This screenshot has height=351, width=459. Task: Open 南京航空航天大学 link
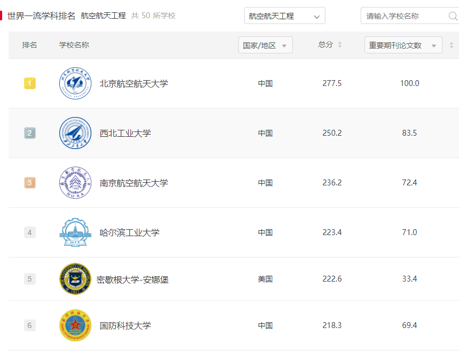click(134, 183)
